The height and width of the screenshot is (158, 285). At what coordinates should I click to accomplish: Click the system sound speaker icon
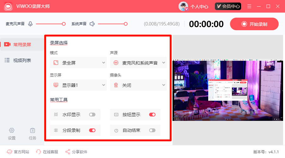tap(92, 24)
